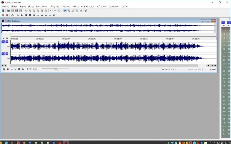Viewport: 231px width, 144px height.
Task: Click Record in the data window's bottom bar
Action: tap(8, 69)
